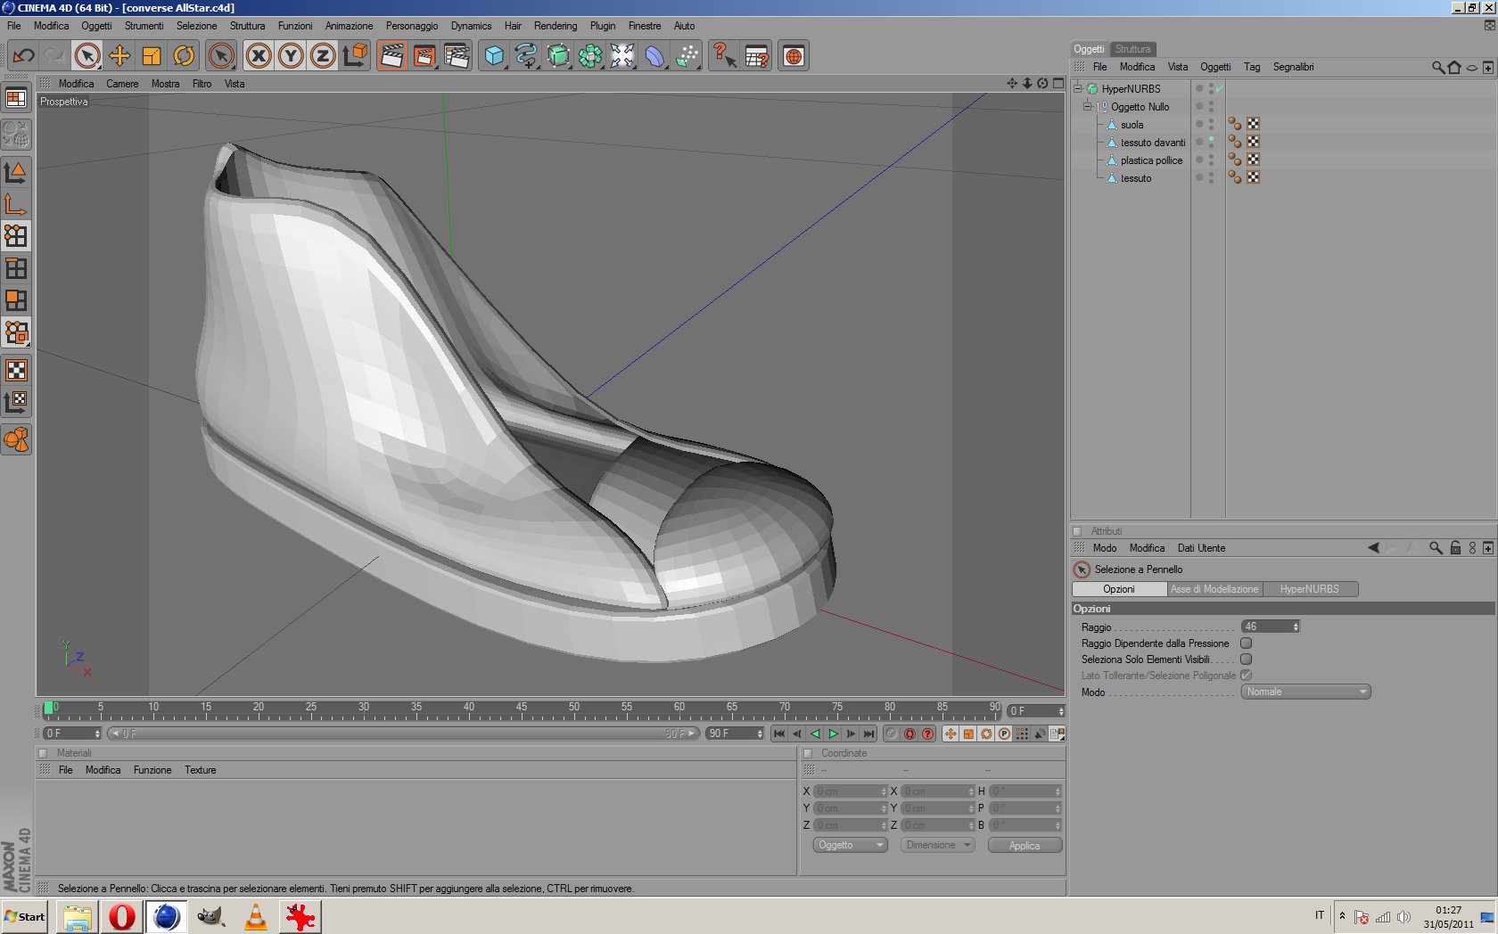Viewport: 1498px width, 934px height.
Task: Add a Cube primitive object
Action: point(493,56)
